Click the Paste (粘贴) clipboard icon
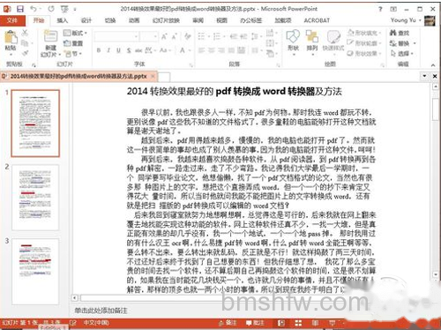This screenshot has height=330, width=441. 11,38
